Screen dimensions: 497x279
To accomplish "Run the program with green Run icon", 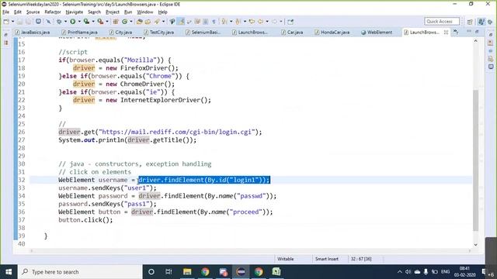I will click(73, 22).
